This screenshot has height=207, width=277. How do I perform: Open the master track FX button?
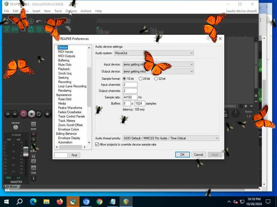[x=33, y=157]
